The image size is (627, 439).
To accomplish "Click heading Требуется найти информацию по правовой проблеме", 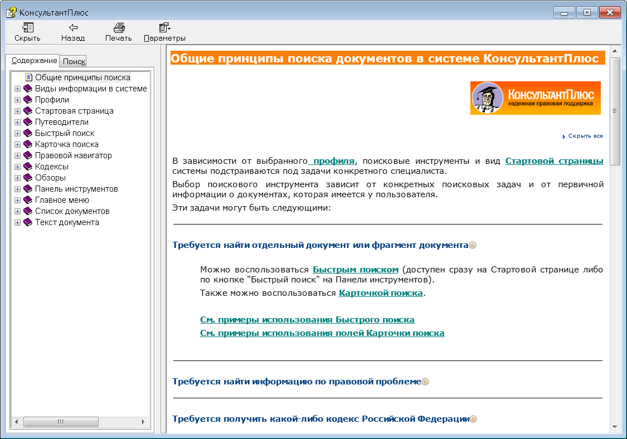I will (x=297, y=382).
